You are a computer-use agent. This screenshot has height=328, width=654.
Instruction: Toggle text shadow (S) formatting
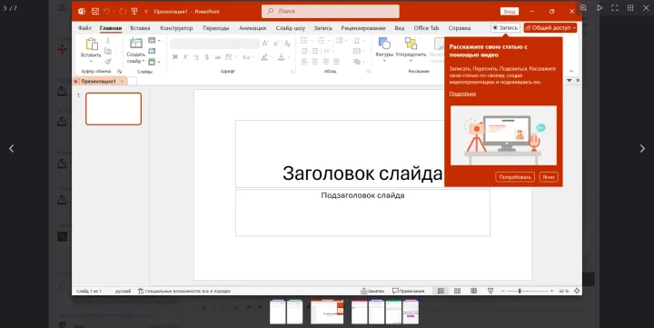(207, 56)
